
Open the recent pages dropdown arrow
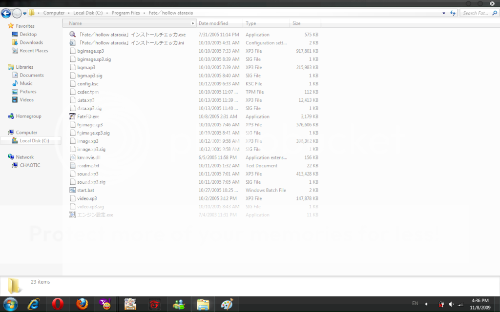(x=24, y=13)
